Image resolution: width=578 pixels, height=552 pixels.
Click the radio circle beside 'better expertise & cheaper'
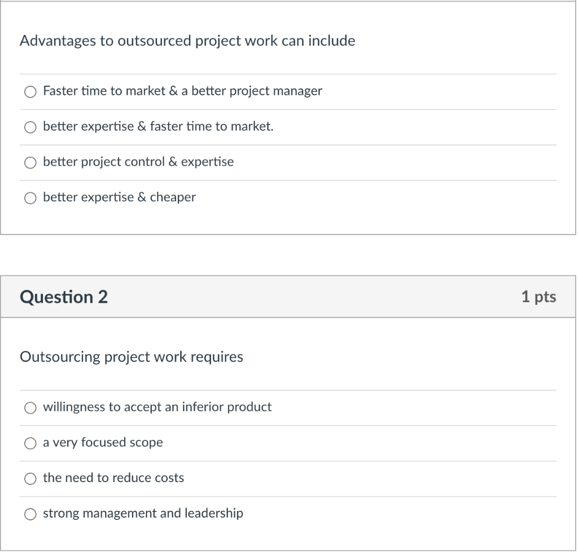coord(30,197)
